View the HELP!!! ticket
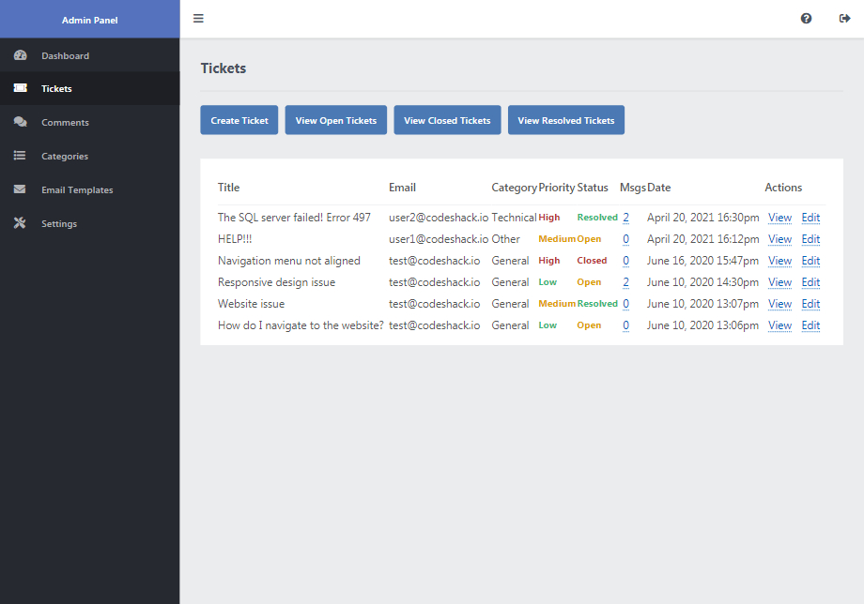 [779, 239]
